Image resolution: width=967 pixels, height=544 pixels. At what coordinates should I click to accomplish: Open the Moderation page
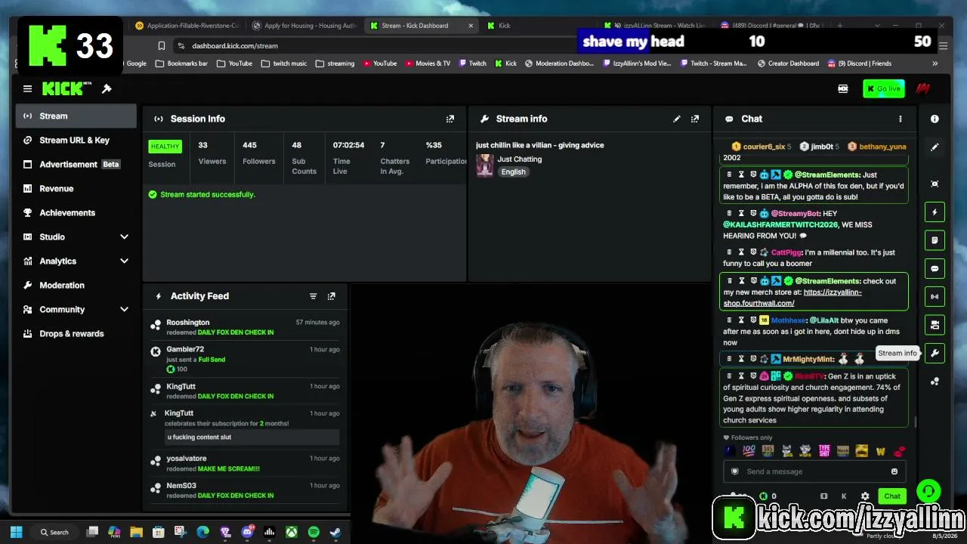click(x=76, y=286)
